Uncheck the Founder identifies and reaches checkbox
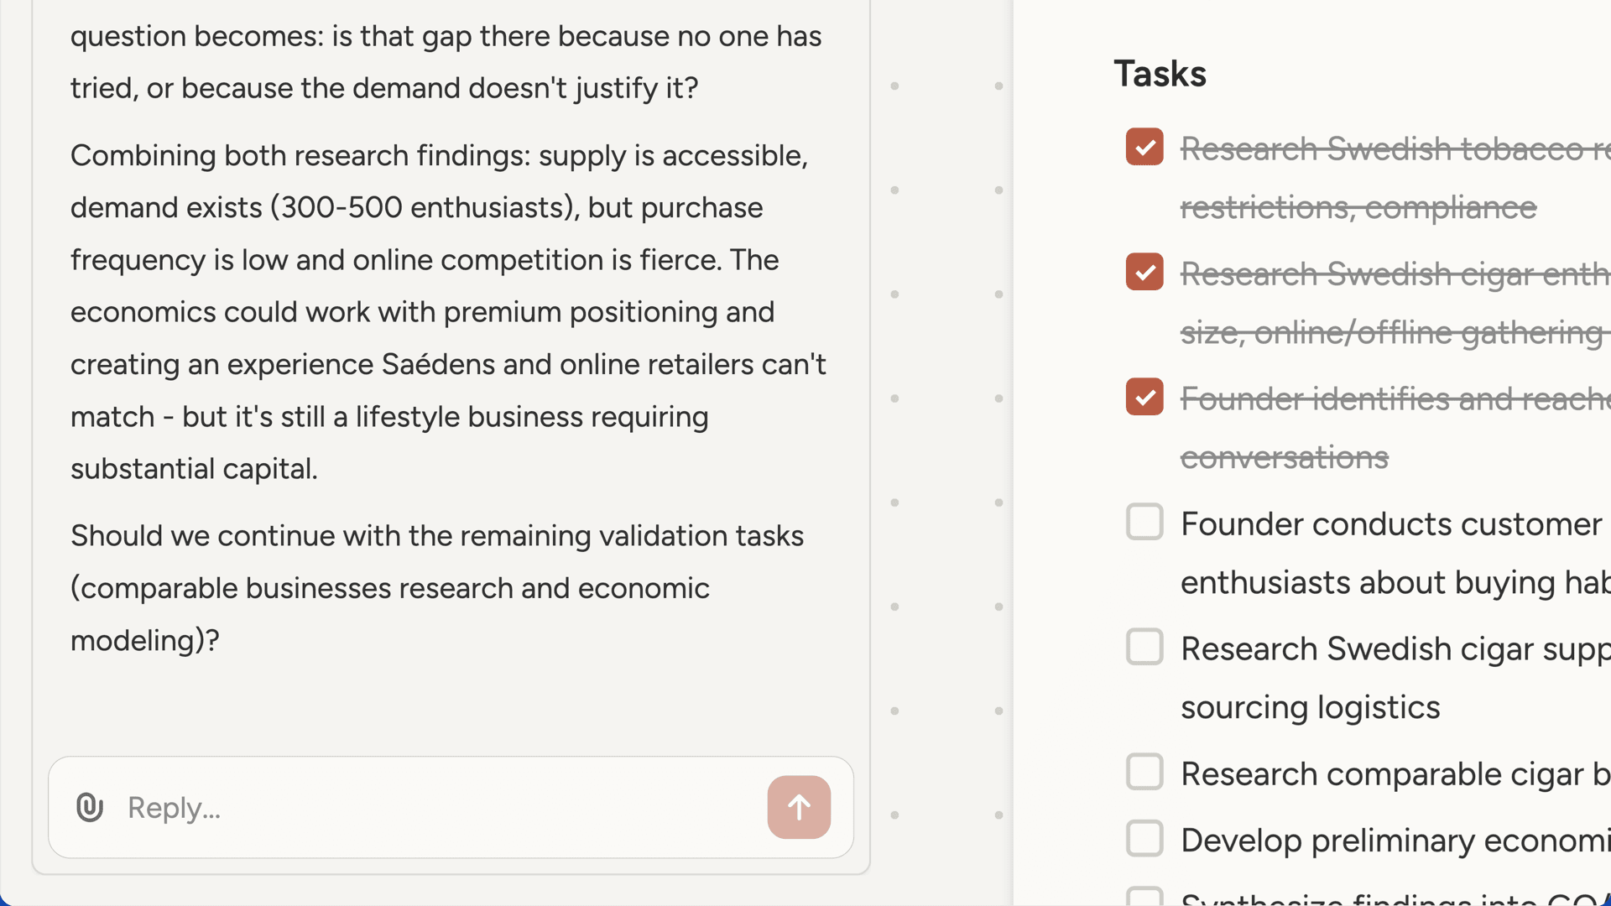Viewport: 1611px width, 906px height. [1144, 397]
